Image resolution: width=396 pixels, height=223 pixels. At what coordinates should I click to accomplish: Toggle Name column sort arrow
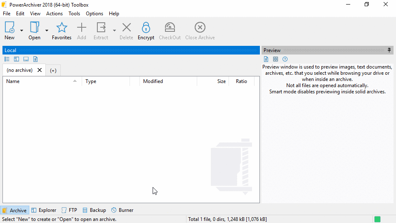(75, 81)
